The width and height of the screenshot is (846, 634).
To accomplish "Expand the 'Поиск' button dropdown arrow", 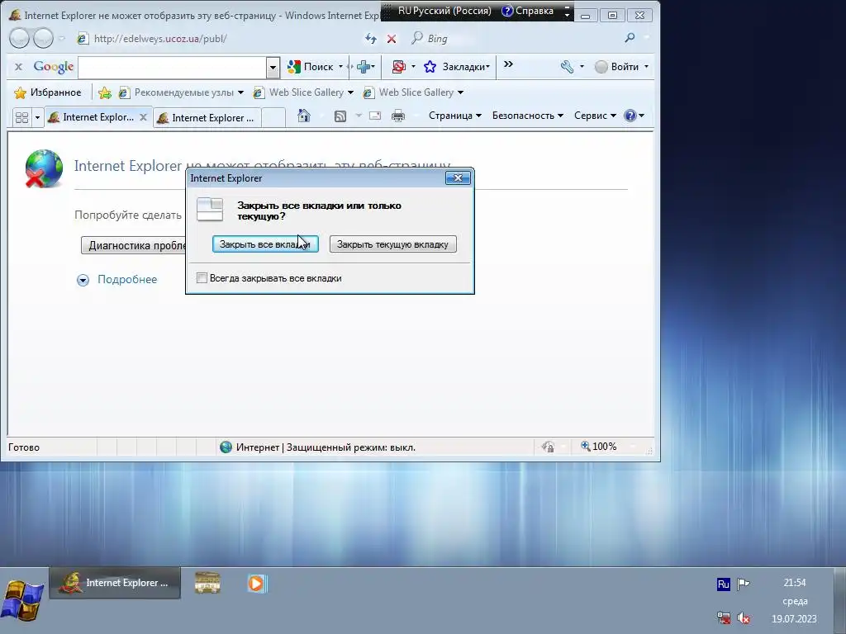I will pos(340,67).
